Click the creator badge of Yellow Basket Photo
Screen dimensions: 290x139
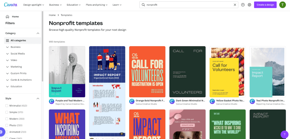click(212, 101)
